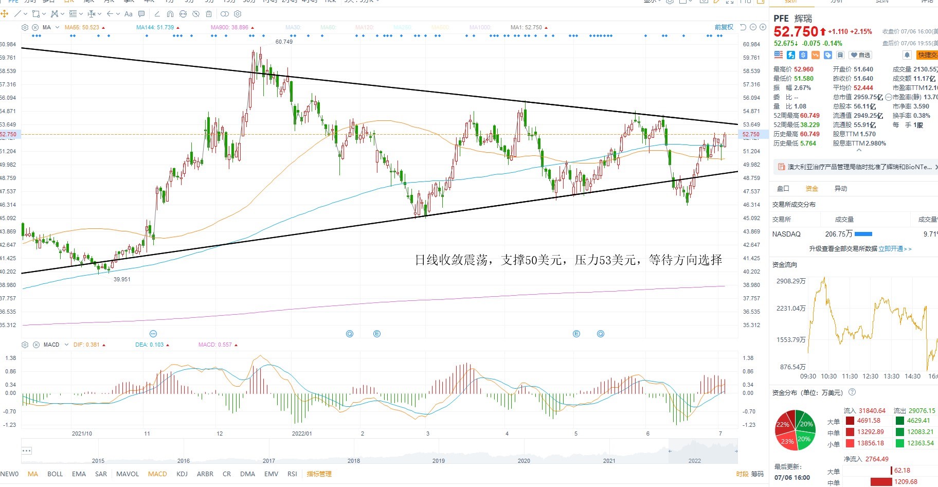Open the earliest earnings E marker on chart
The height and width of the screenshot is (487, 938).
[x=377, y=334]
